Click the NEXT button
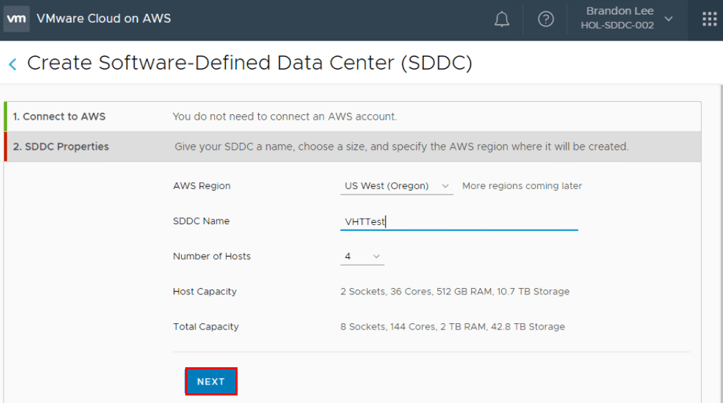The width and height of the screenshot is (723, 403). 211,382
